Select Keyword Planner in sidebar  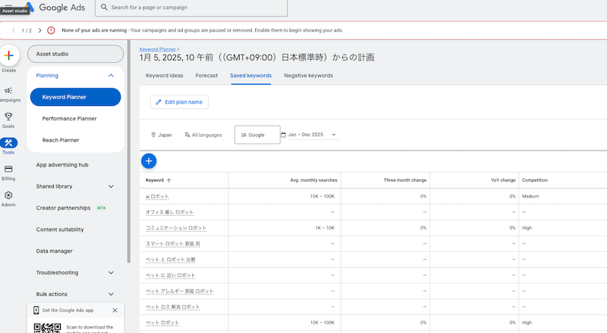75,97
